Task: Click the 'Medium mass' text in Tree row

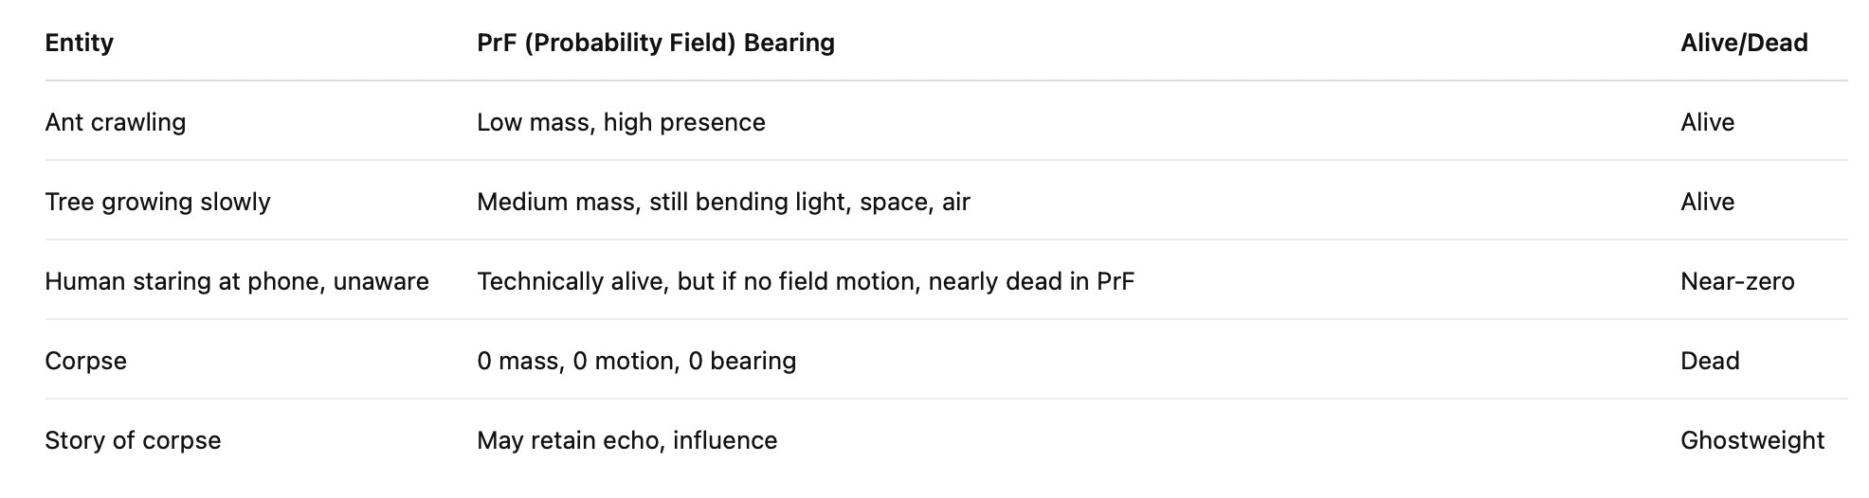Action: (556, 202)
